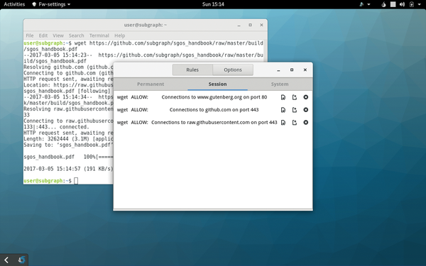Viewport: 426px width, 266px height.
Task: Edit the github.com port 443 rule
Action: pyautogui.click(x=283, y=110)
